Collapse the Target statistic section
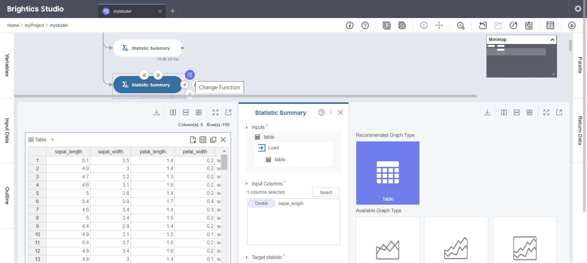Screen dimensions: 587x263 click(247, 257)
